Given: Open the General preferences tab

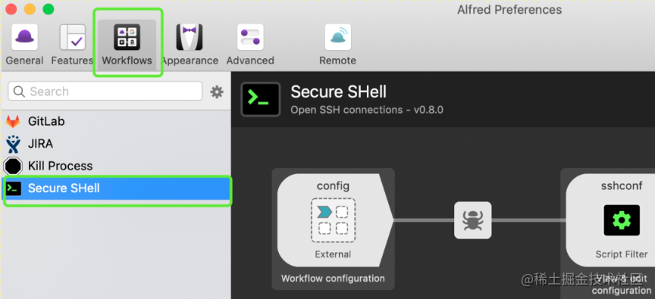Looking at the screenshot, I should (25, 45).
